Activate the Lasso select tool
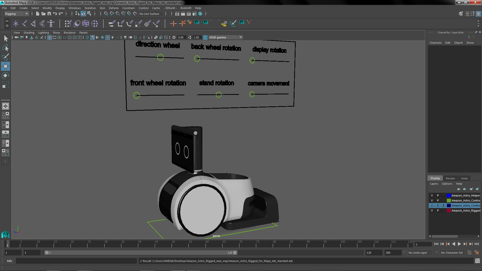 pos(6,48)
